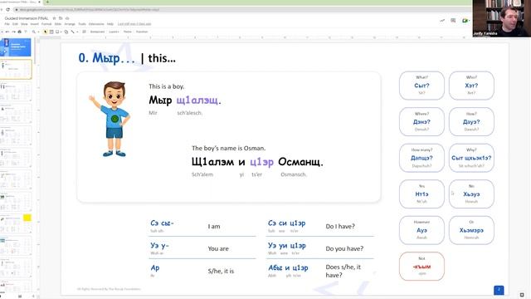Open a new browser tab
531x299 pixels.
pyautogui.click(x=47, y=2)
